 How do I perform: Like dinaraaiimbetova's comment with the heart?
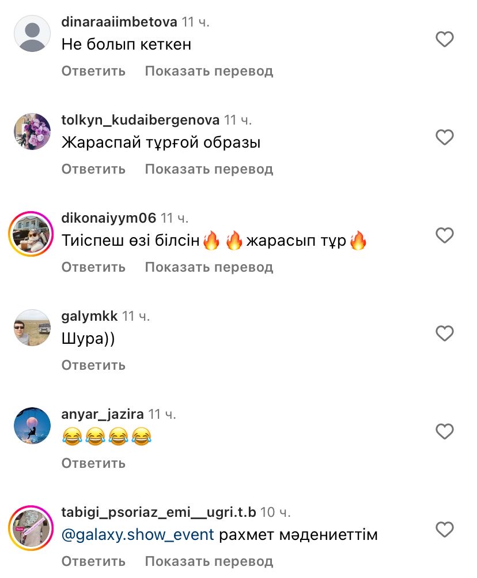click(444, 39)
